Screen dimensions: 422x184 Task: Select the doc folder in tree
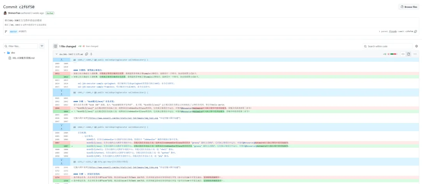[x=13, y=53]
